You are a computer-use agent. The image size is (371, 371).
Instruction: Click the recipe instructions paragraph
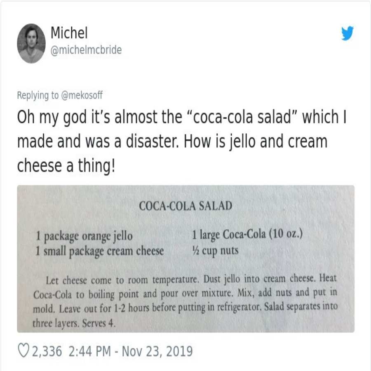pos(185,301)
